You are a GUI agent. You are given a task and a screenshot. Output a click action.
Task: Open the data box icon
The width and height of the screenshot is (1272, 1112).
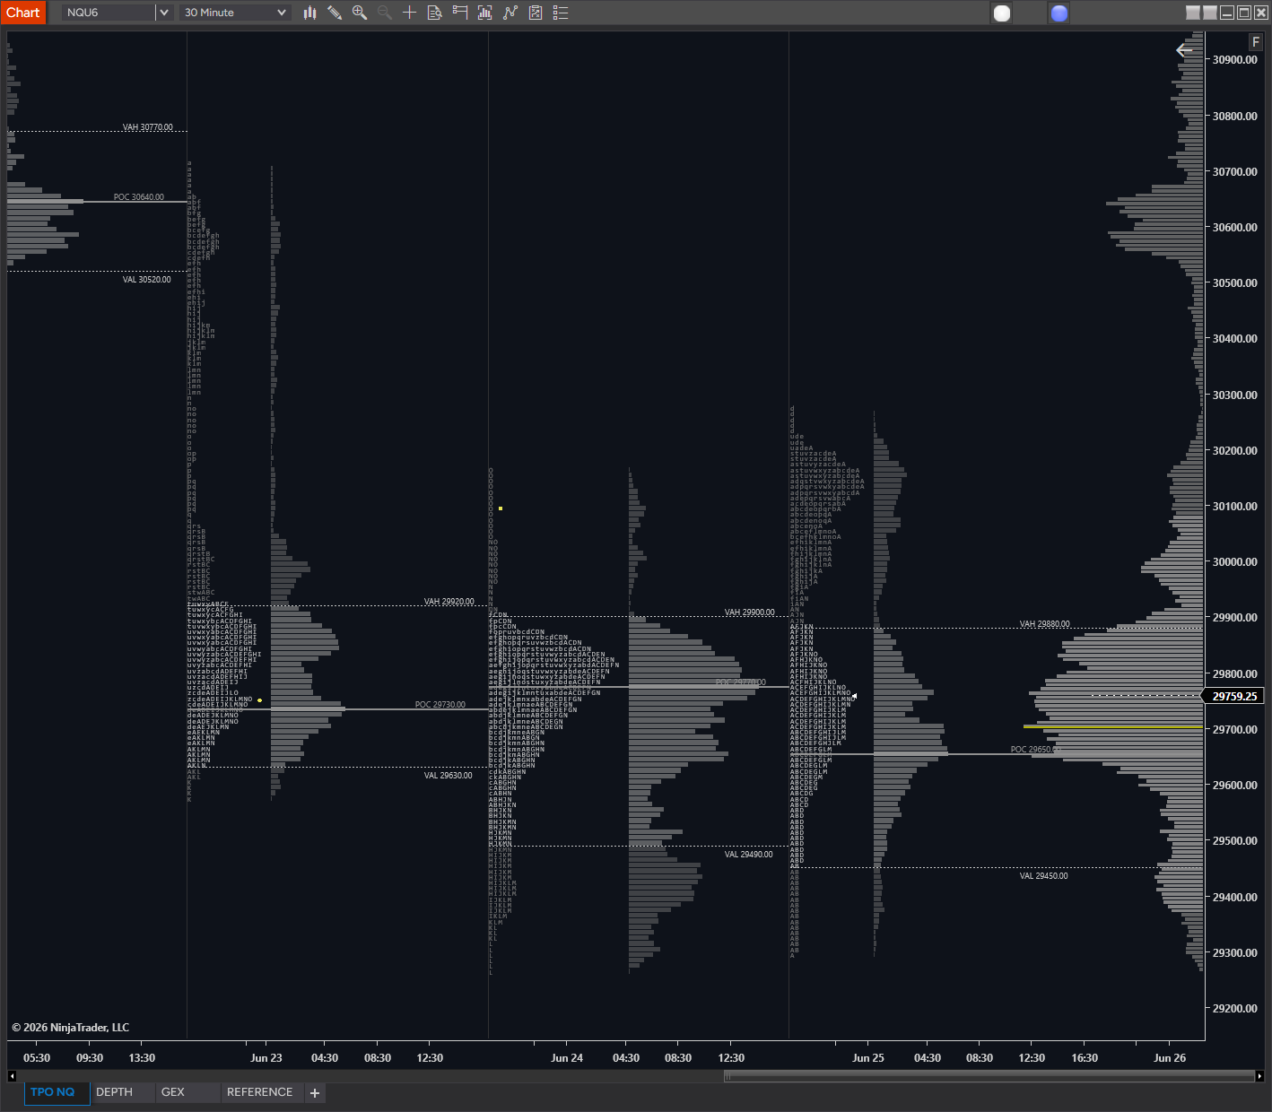pos(435,13)
